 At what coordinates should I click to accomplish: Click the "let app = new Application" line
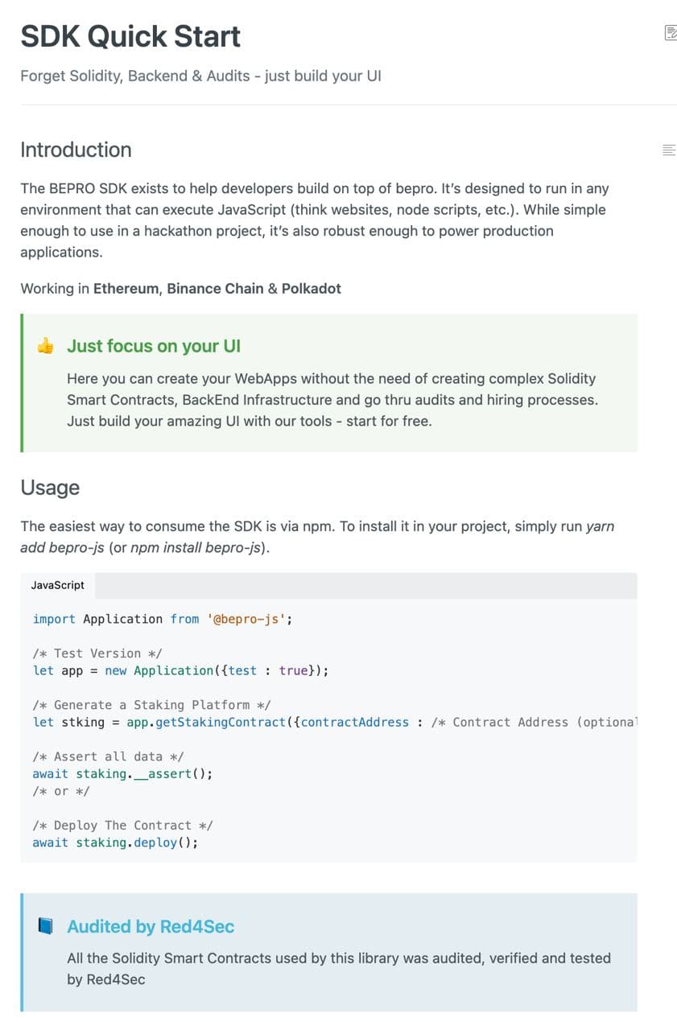coord(180,670)
